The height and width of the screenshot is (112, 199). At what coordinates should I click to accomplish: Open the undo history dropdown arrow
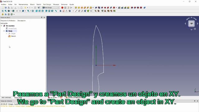pyautogui.click(x=28, y=7)
